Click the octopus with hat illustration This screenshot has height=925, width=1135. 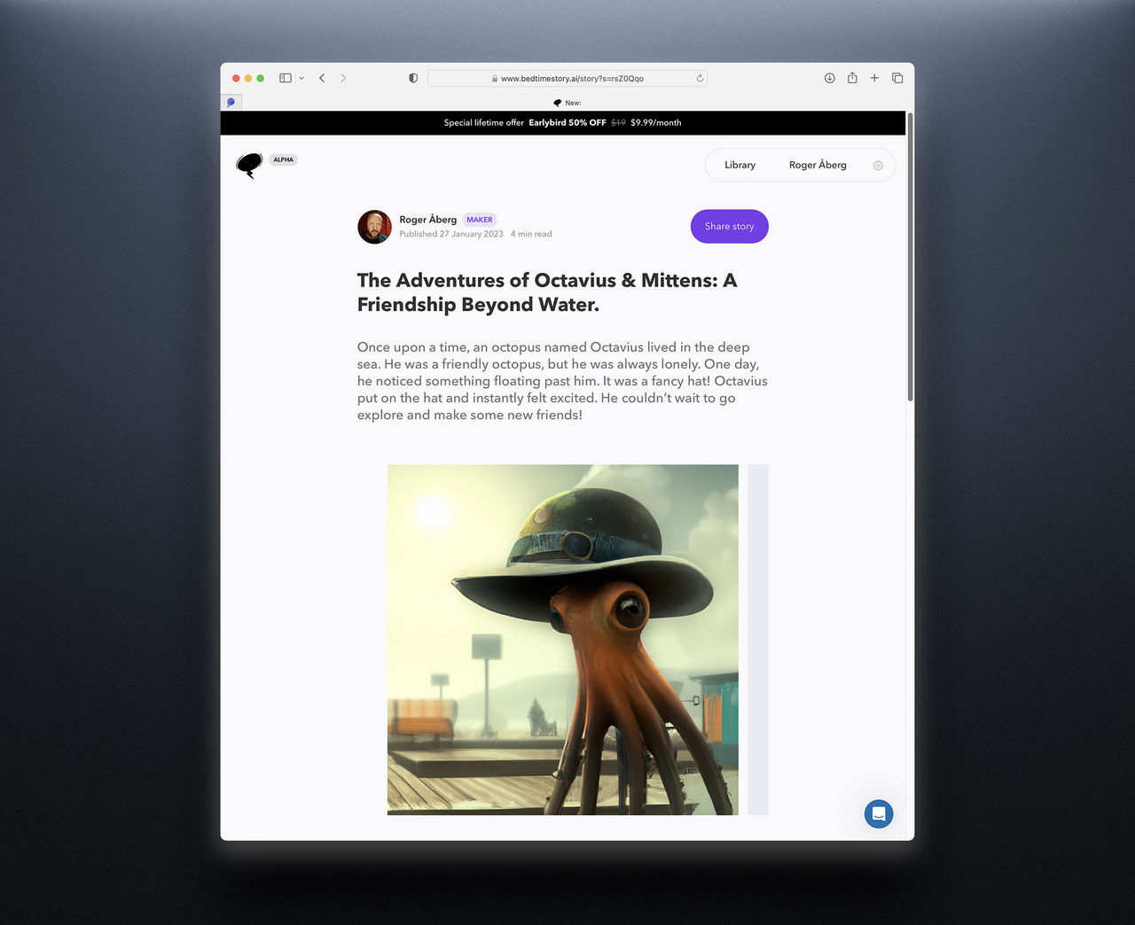point(562,639)
